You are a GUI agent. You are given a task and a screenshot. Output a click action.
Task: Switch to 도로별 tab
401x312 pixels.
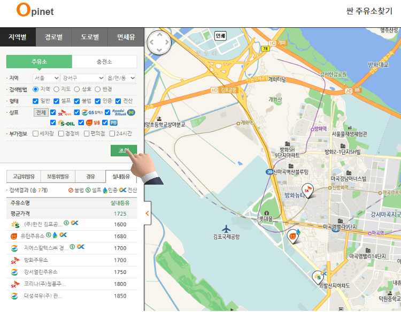90,37
